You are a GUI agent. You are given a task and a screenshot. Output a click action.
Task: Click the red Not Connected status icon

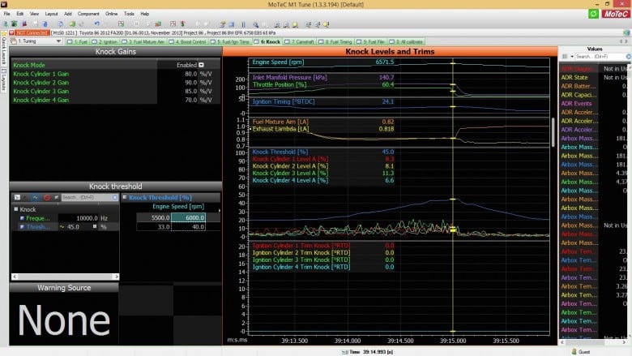pyautogui.click(x=11, y=32)
